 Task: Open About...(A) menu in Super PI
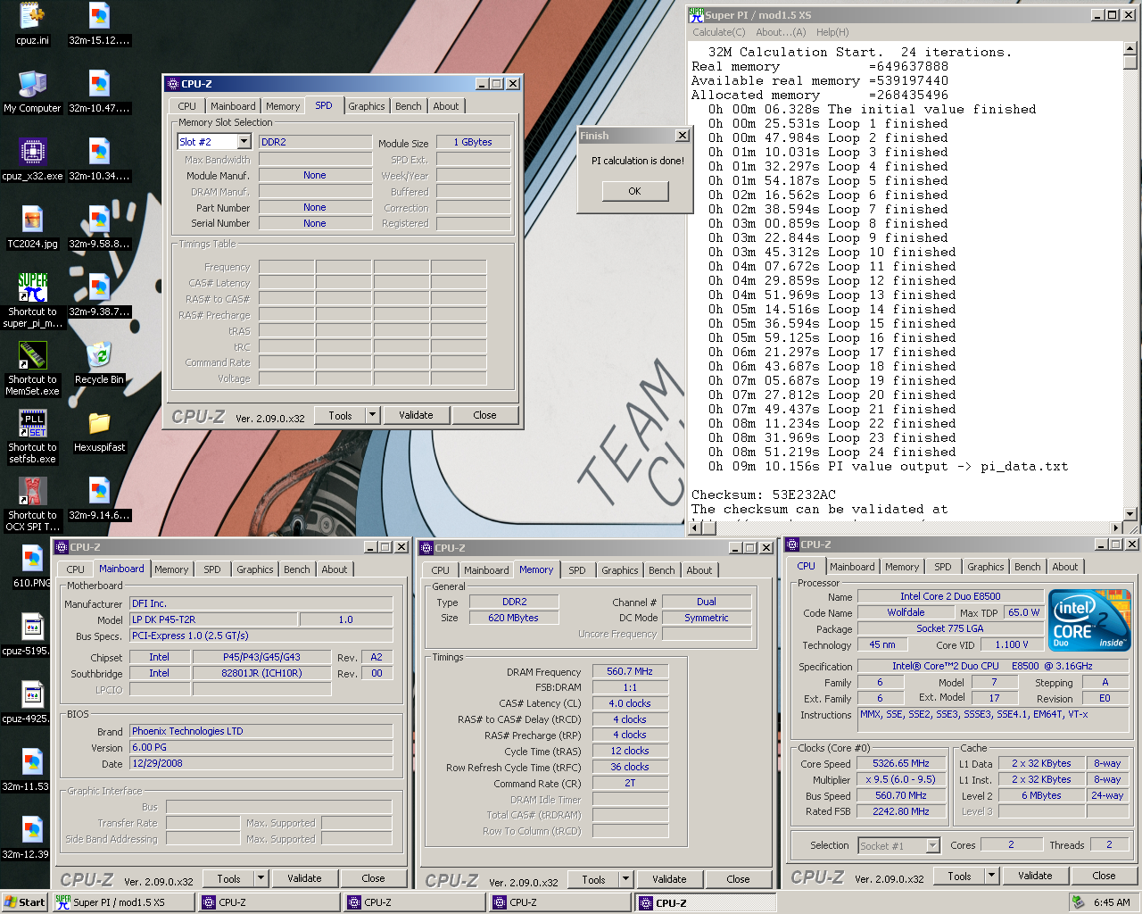pos(781,32)
